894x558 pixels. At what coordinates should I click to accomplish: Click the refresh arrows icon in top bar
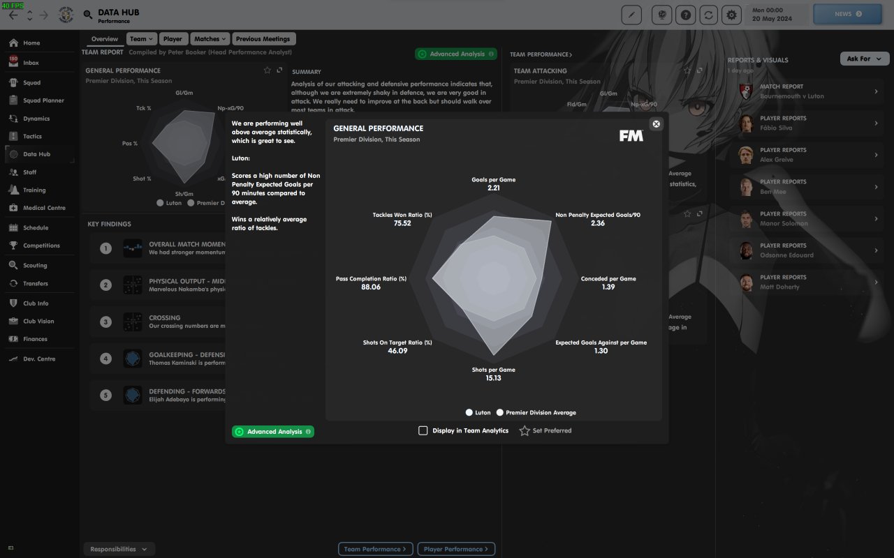[710, 14]
